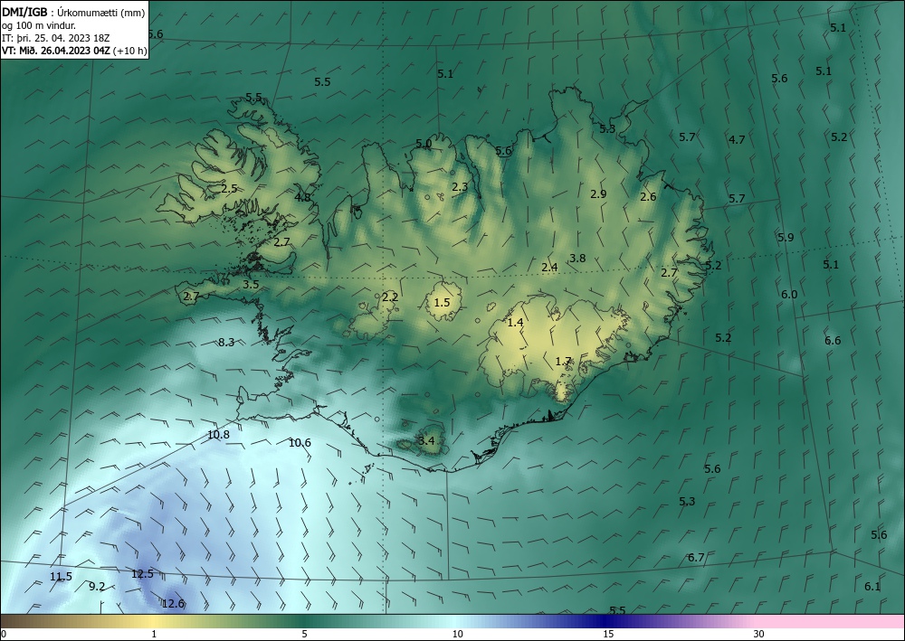Click the 11.5 value on the map
This screenshot has width=905, height=641.
[61, 577]
